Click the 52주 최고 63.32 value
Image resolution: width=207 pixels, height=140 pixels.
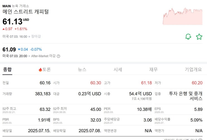pyautogui.click(x=45, y=109)
